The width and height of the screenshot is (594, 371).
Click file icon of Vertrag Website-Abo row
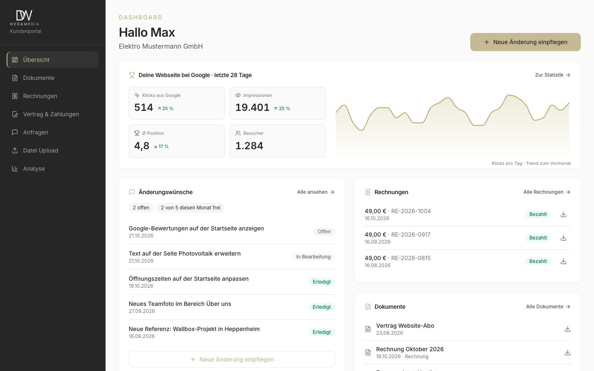(x=368, y=329)
